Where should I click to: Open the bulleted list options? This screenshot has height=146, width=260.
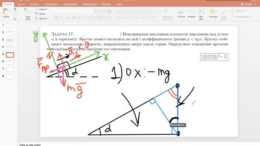point(119,11)
